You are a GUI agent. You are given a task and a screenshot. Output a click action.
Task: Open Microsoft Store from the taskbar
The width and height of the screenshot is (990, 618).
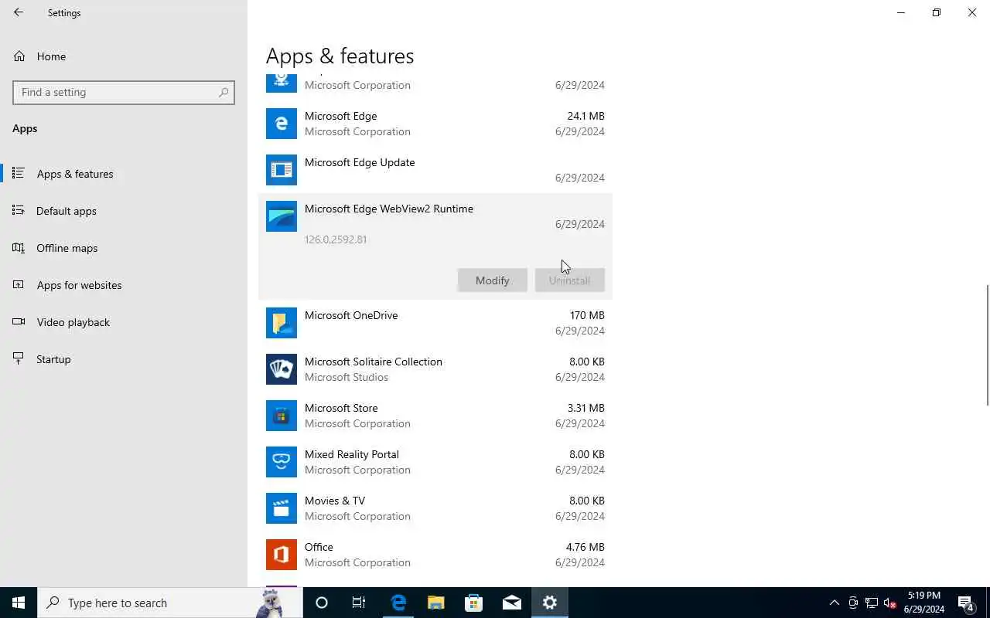(x=473, y=603)
